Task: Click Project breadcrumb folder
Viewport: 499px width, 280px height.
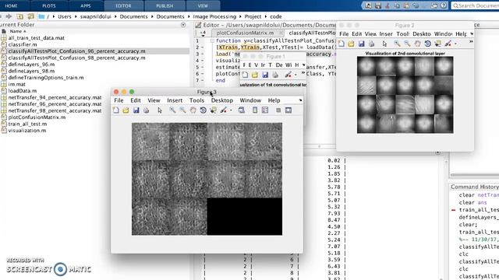Action: (x=253, y=16)
